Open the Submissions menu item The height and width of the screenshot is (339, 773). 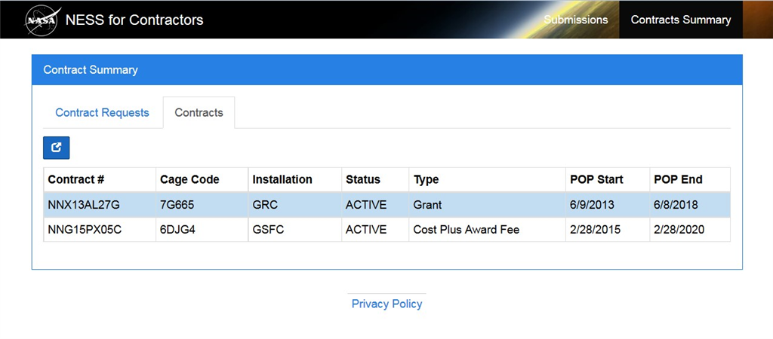[x=575, y=20]
